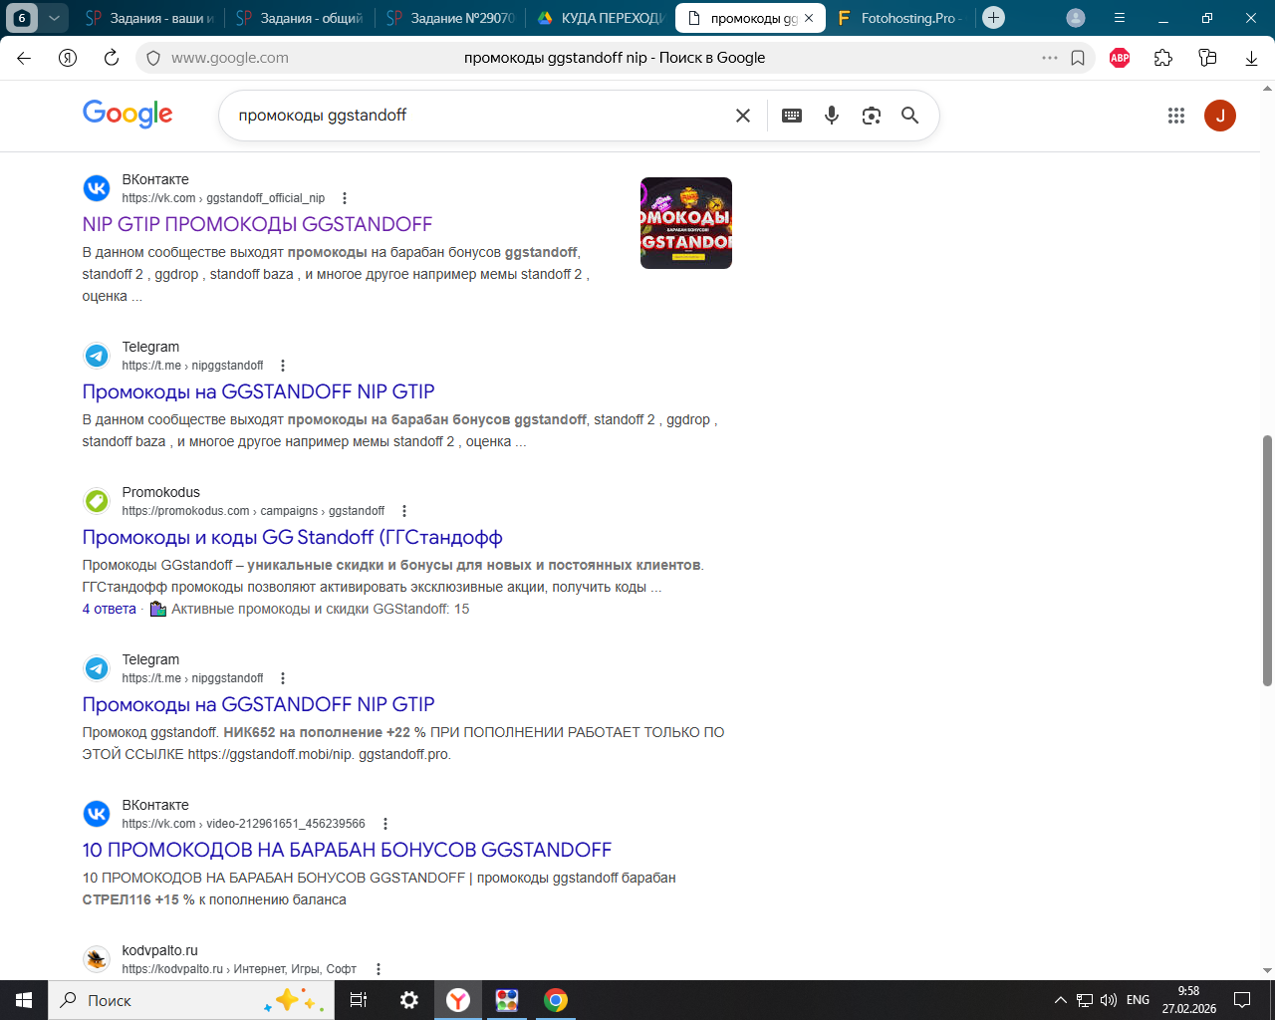
Task: Open the browser profile icon
Action: tap(1076, 18)
